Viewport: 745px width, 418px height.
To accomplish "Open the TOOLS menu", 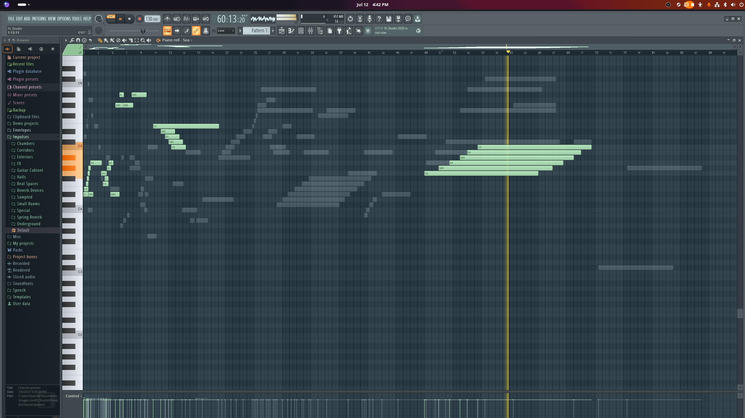I will point(77,19).
